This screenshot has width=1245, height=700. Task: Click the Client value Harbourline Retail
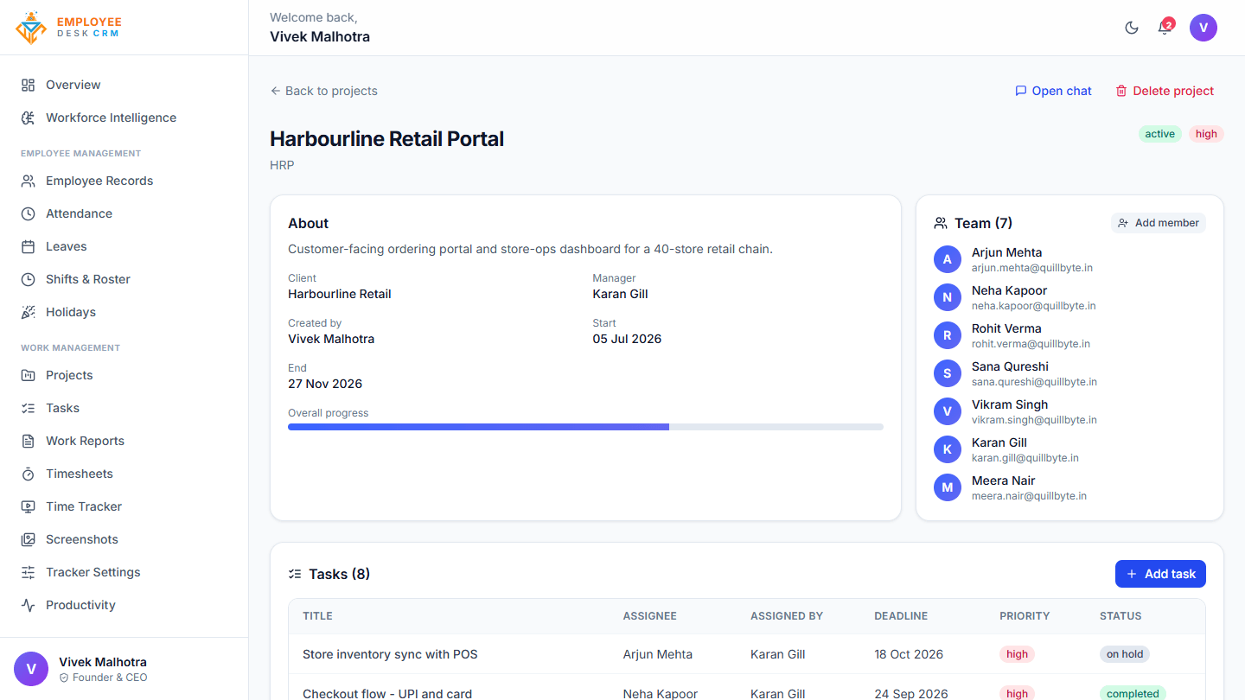(340, 294)
